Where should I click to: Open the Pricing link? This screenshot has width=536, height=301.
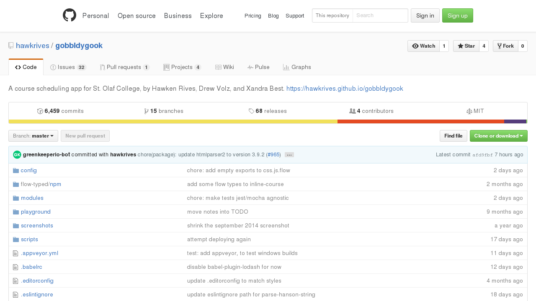click(x=253, y=15)
